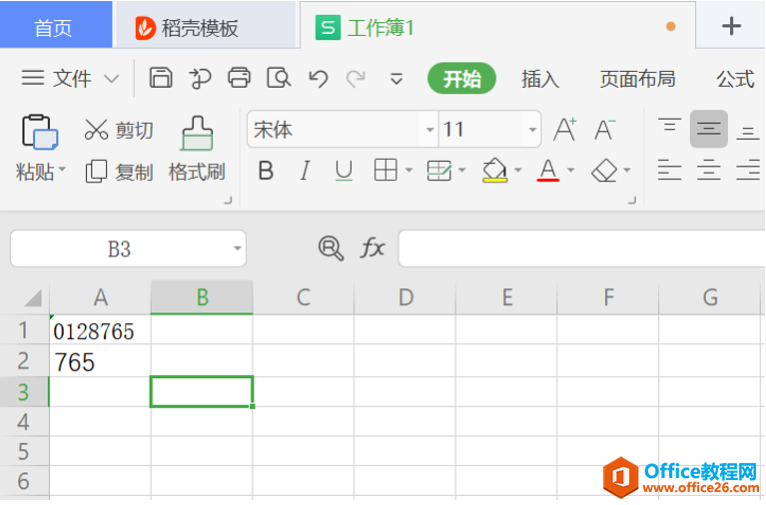The width and height of the screenshot is (766, 505).
Task: Click the table style drawing icon
Action: click(x=439, y=171)
